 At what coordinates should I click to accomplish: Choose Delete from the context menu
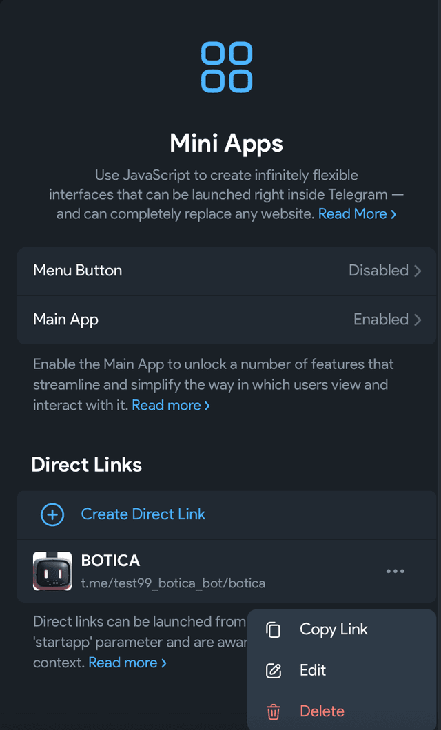pyautogui.click(x=322, y=711)
